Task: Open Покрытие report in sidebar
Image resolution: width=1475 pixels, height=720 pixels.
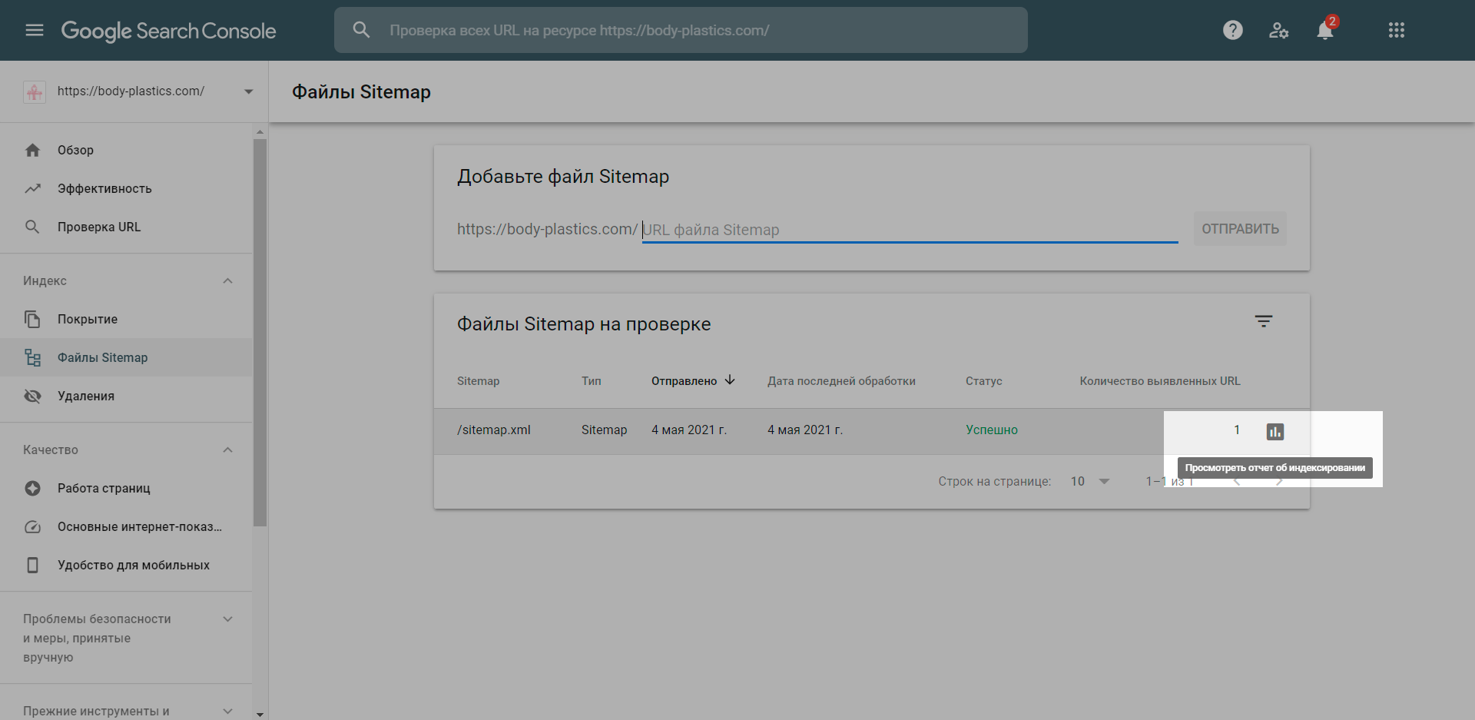Action: pyautogui.click(x=87, y=320)
